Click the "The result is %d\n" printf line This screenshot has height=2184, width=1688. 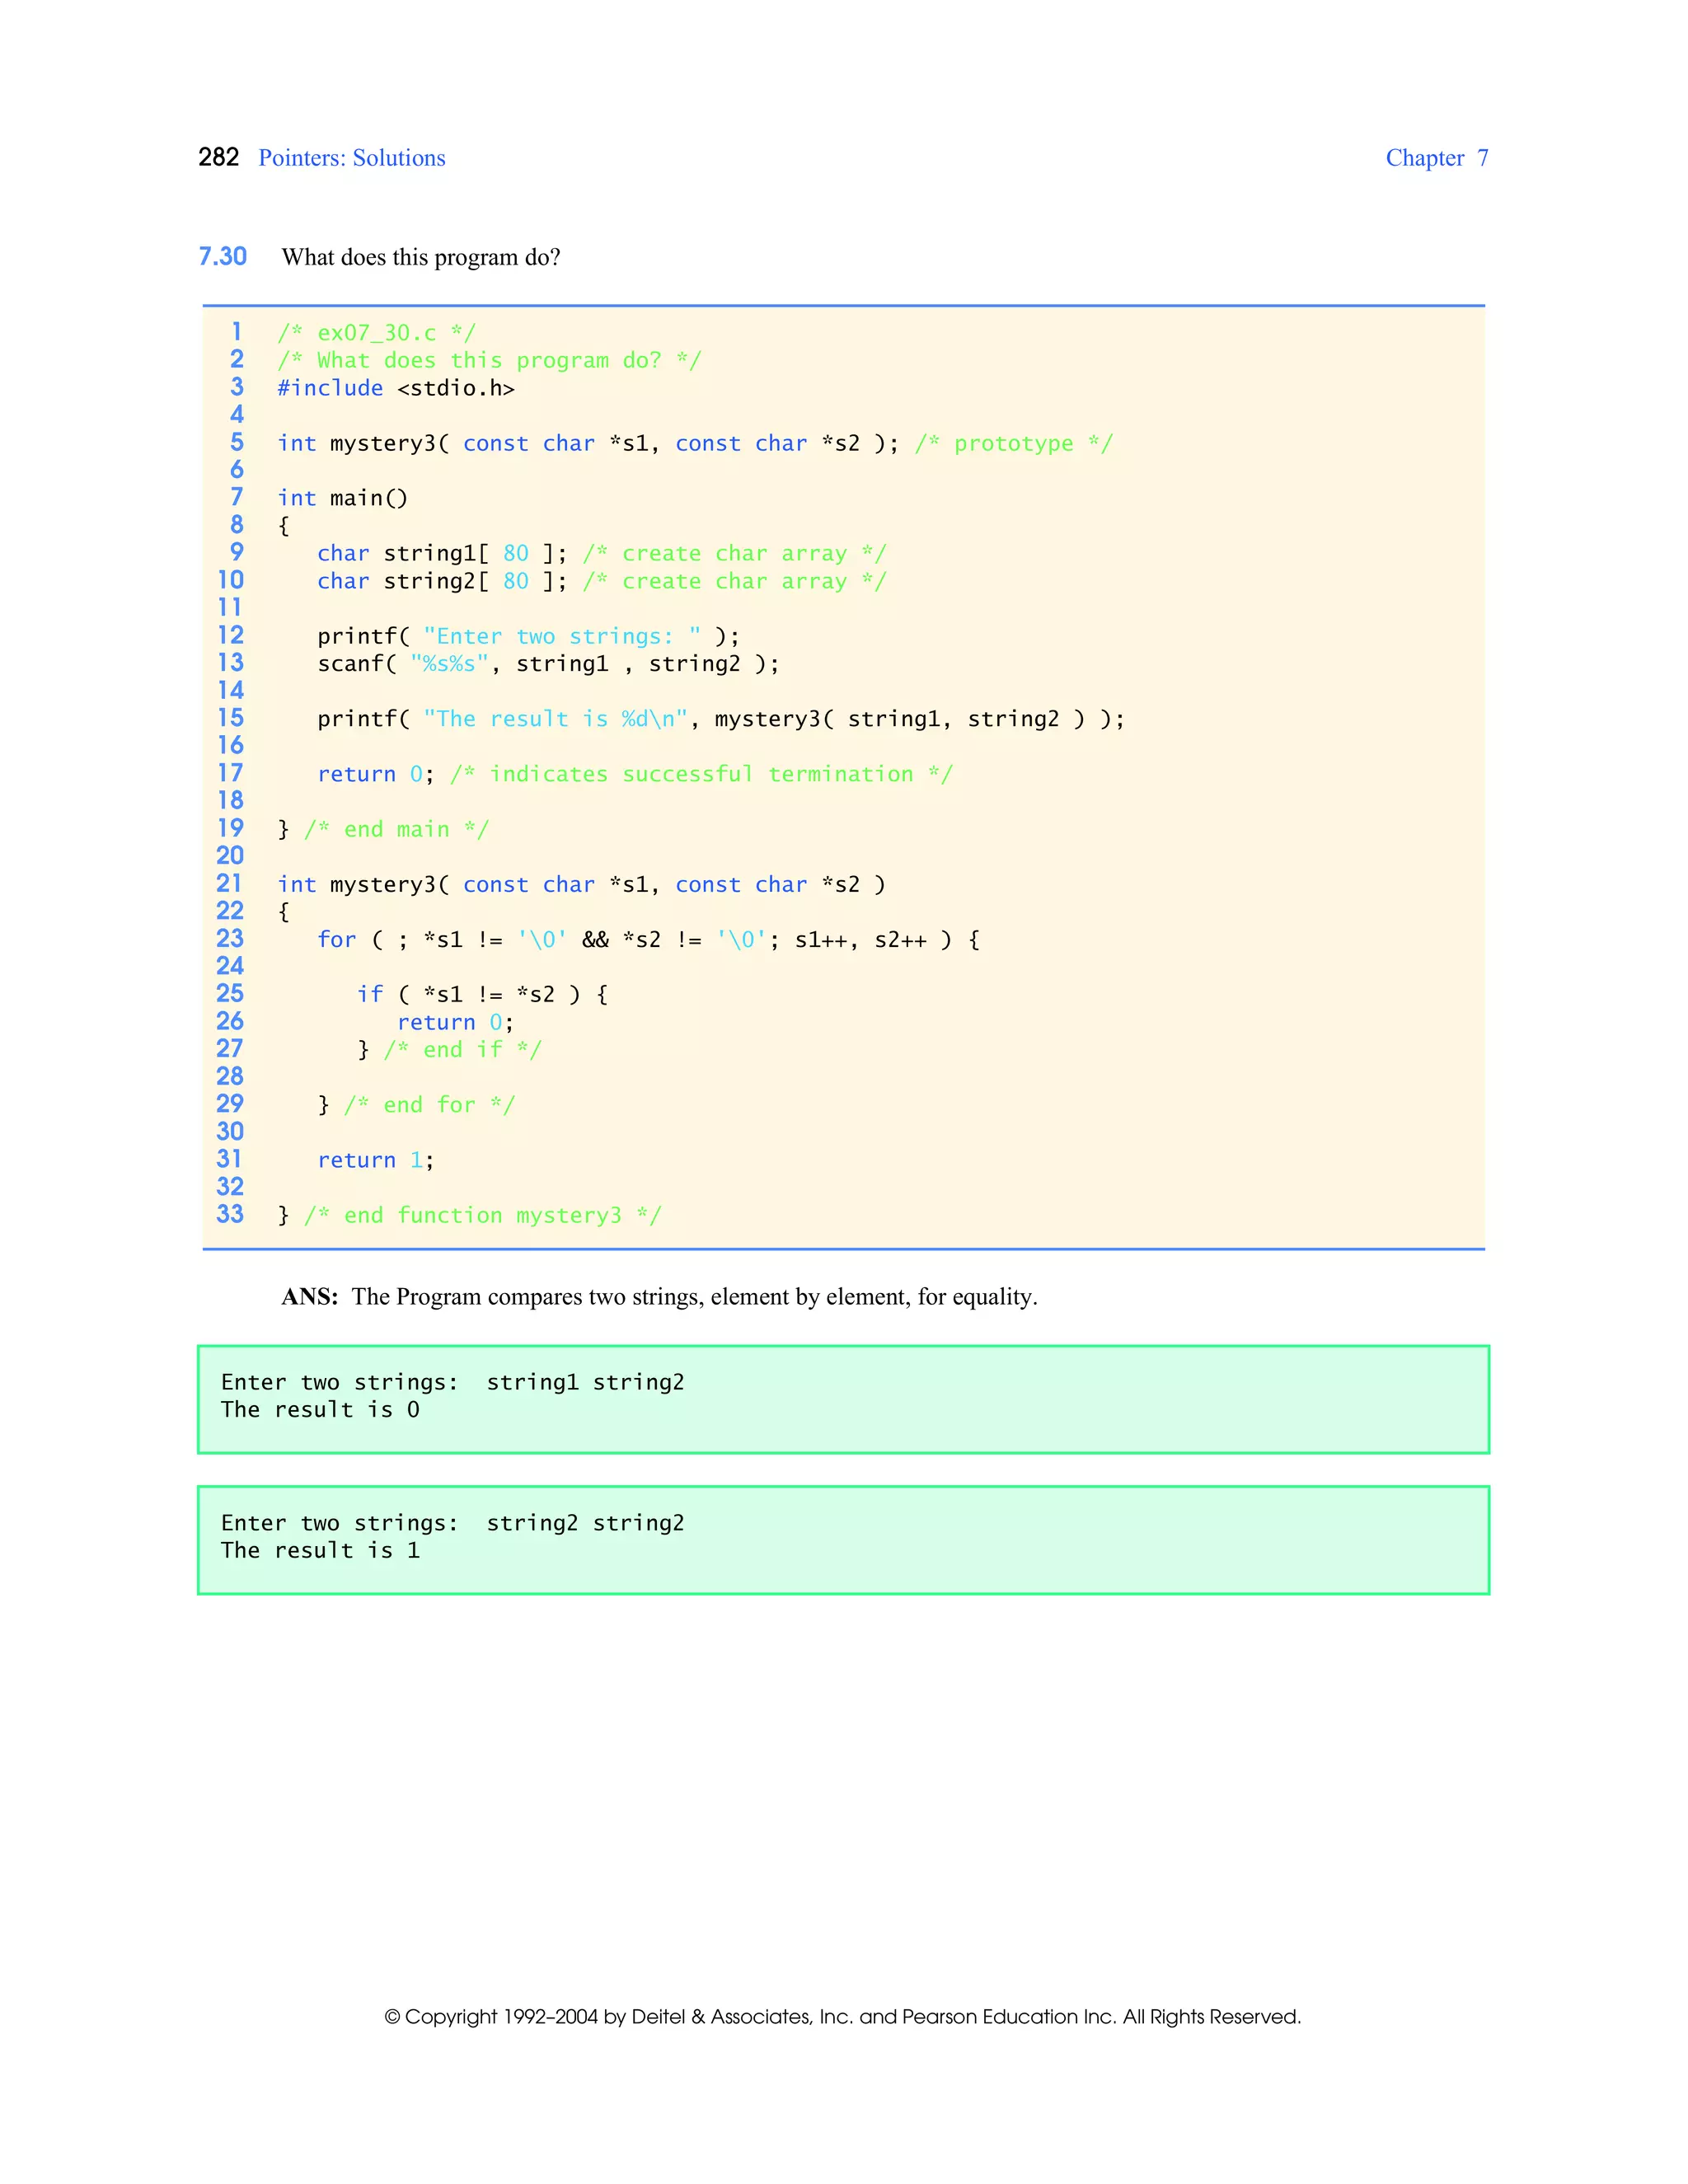pos(720,719)
